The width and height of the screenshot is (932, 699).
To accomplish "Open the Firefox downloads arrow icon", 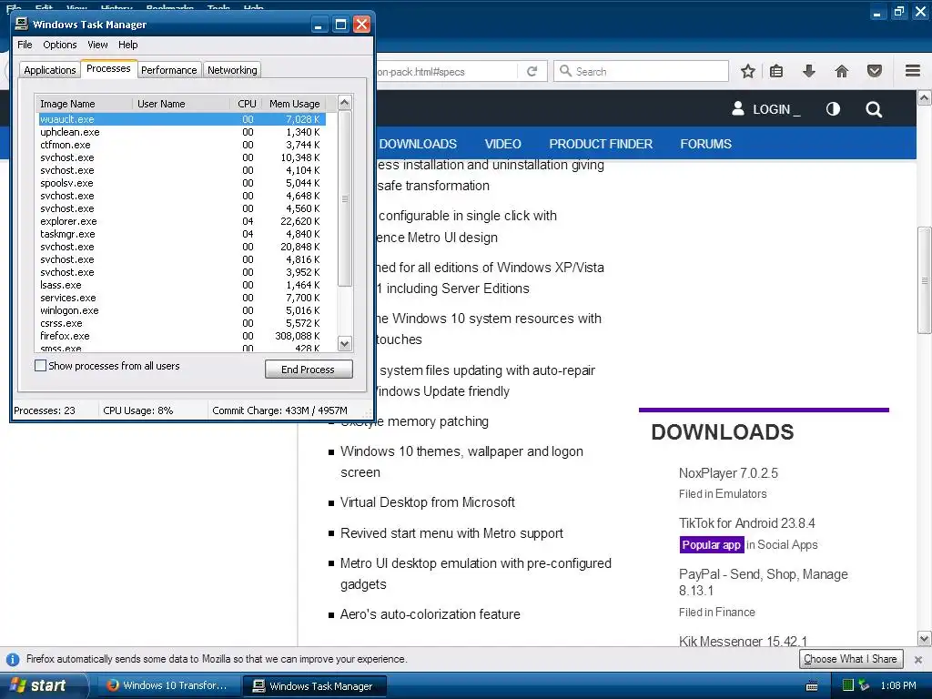I will 808,71.
